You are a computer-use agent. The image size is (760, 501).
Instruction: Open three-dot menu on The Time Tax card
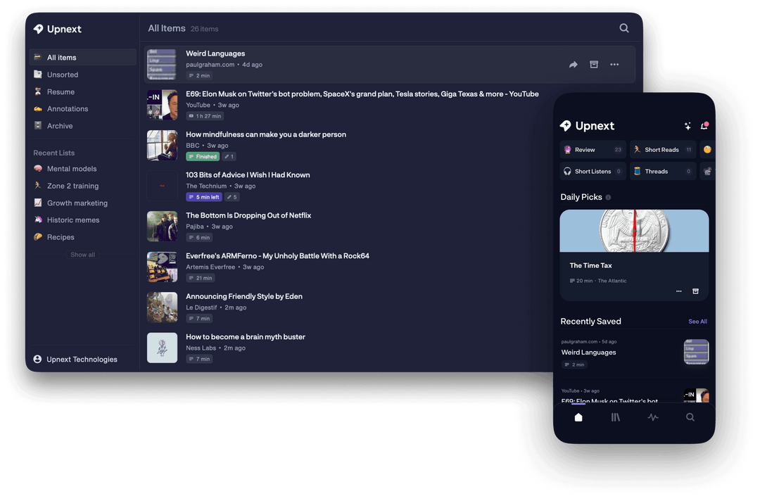pyautogui.click(x=678, y=291)
